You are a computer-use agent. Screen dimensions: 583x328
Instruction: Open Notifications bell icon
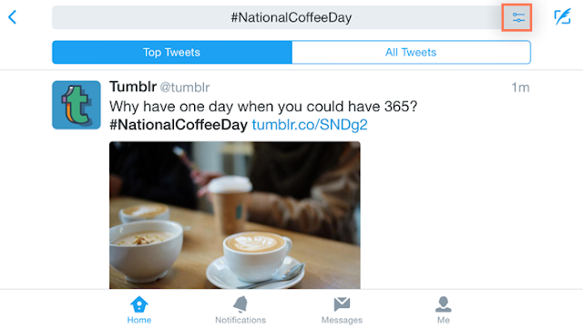pyautogui.click(x=240, y=304)
